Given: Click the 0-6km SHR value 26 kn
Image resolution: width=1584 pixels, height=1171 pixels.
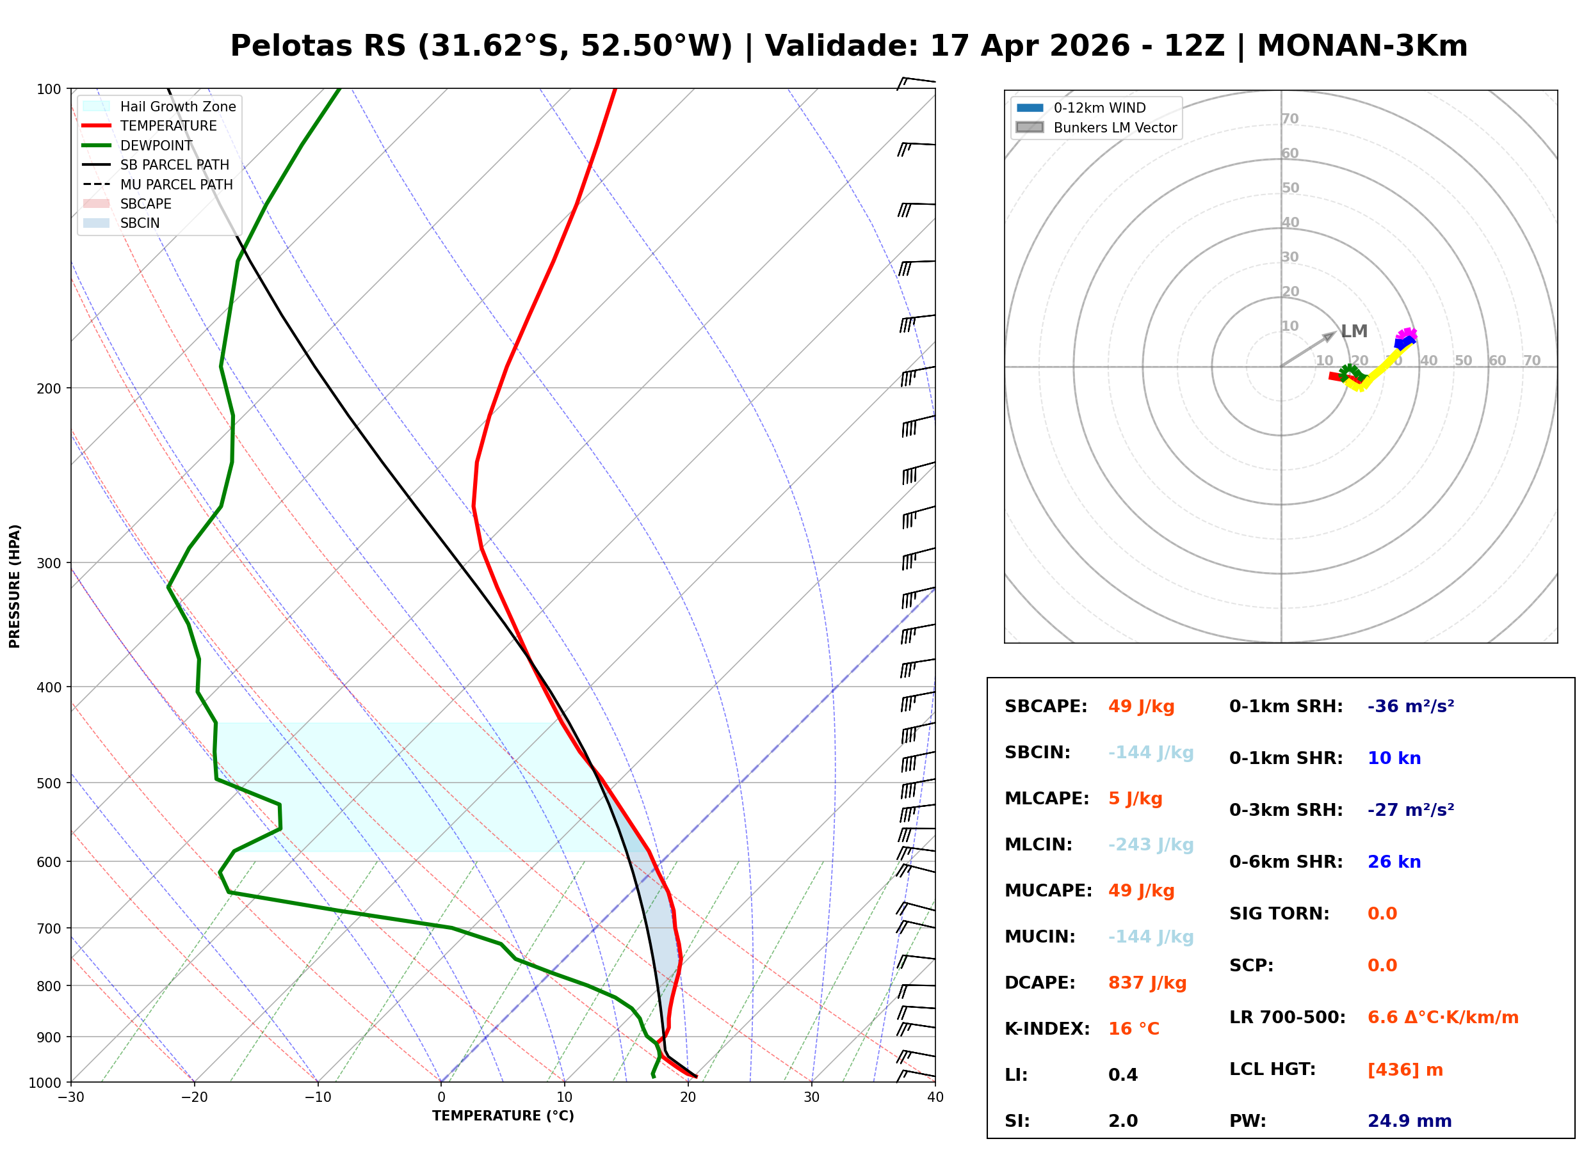Looking at the screenshot, I should coord(1393,862).
